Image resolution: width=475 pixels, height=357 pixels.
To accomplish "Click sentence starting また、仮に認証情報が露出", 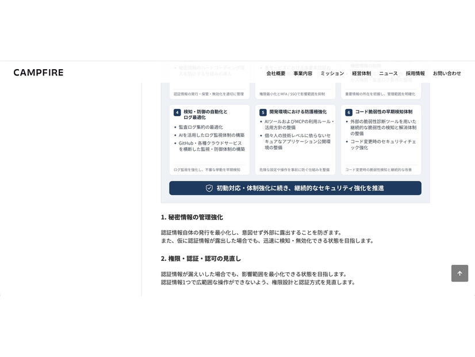I will pos(267,241).
